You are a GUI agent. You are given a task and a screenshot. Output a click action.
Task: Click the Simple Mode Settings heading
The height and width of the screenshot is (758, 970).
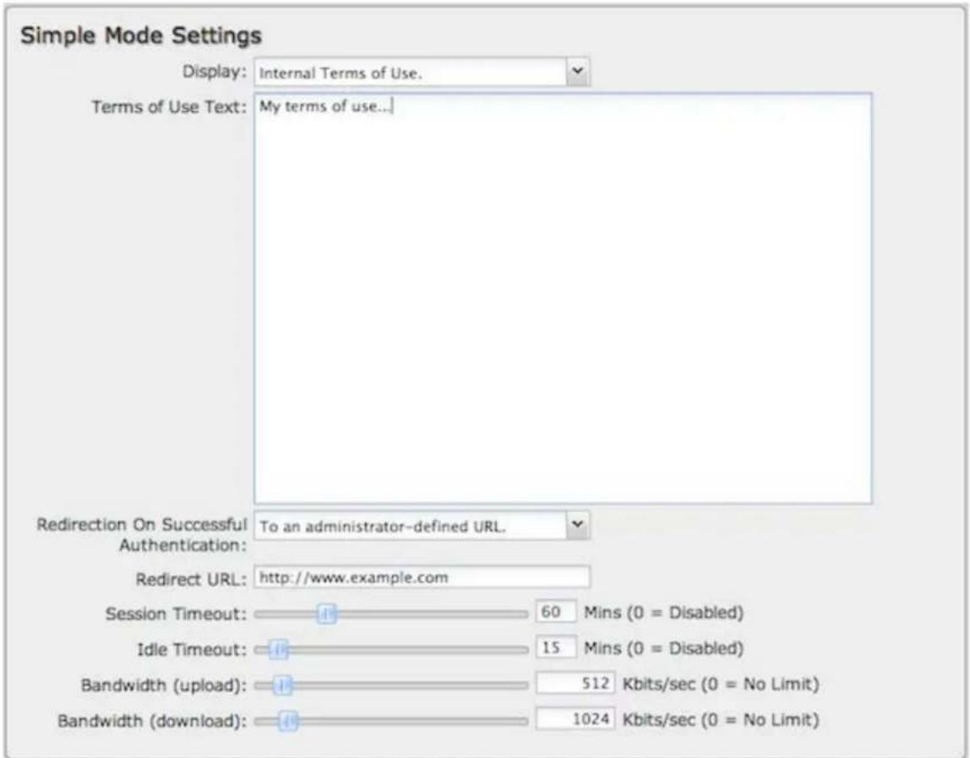pos(141,35)
